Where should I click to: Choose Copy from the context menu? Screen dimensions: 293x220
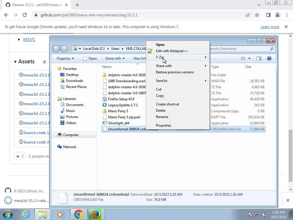click(178, 96)
